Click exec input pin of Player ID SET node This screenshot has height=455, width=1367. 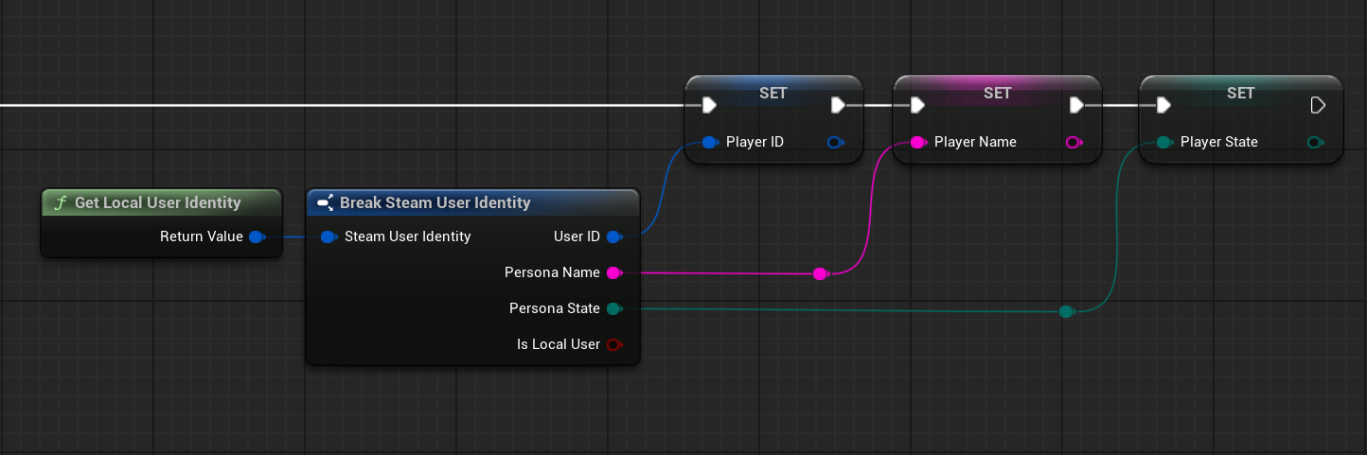tap(709, 104)
